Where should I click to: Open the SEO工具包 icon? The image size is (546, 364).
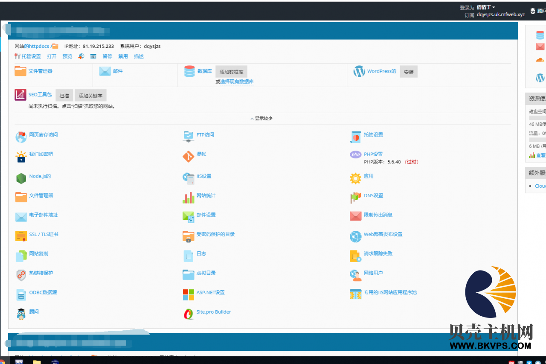coord(20,95)
